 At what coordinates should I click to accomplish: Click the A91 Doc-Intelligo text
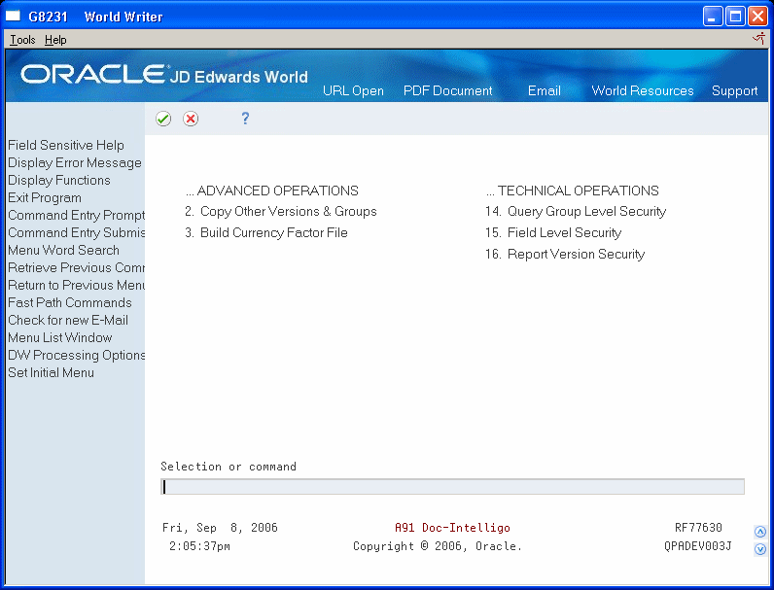[452, 528]
